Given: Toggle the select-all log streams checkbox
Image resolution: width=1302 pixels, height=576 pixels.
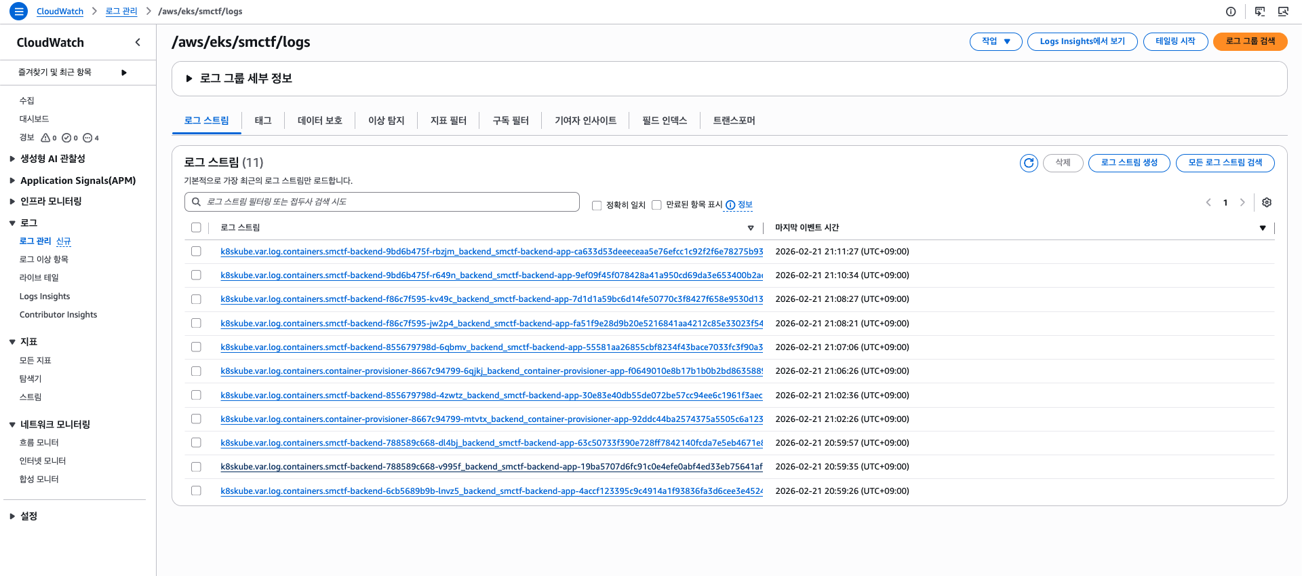Looking at the screenshot, I should click(196, 227).
